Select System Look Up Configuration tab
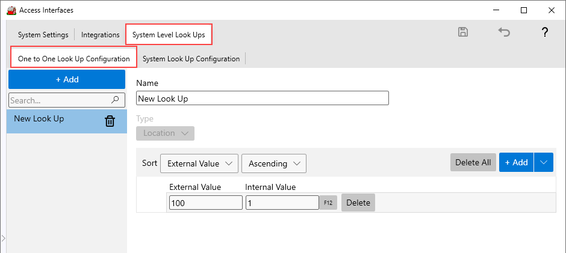Screen dimensions: 566x253 (191, 59)
